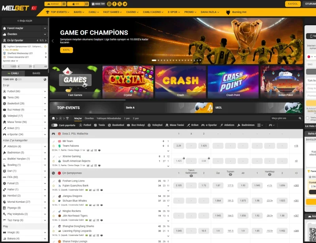This screenshot has width=316, height=243.
Task: Toggle the Canlı yayınlarla switch
Action: pyautogui.click(x=54, y=125)
